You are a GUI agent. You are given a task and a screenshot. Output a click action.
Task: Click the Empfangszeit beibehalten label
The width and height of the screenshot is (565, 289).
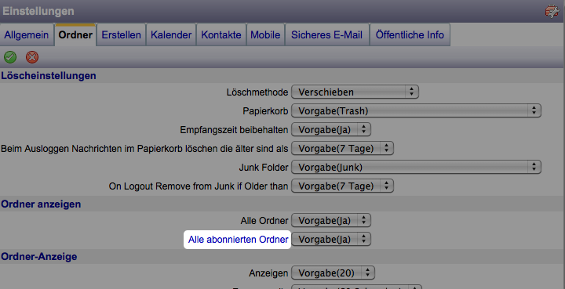[234, 130]
